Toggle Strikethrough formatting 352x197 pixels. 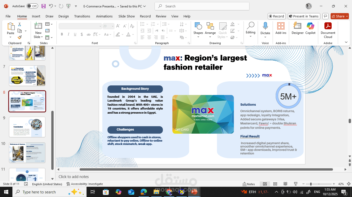tap(88, 34)
